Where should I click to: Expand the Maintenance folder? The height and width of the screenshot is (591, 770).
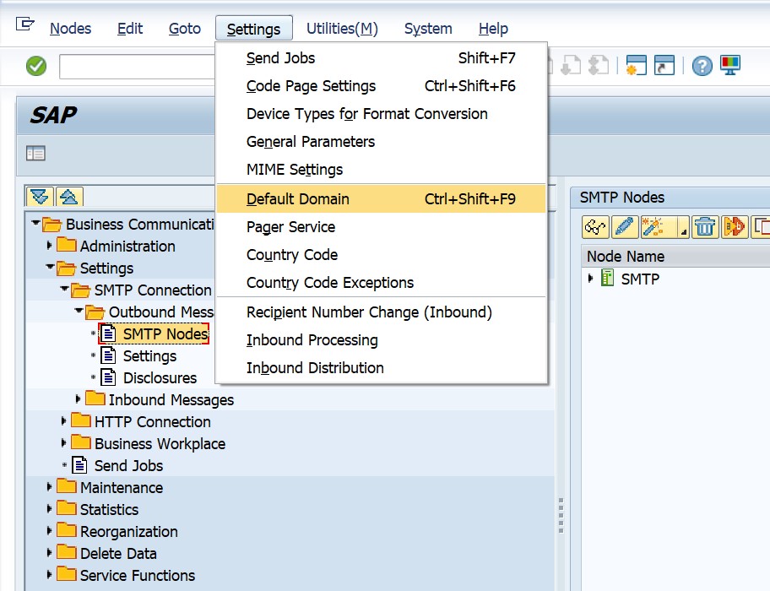[x=49, y=486]
